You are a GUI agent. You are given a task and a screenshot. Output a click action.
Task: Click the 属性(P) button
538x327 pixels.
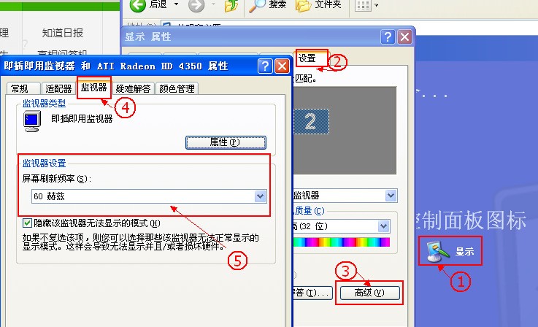coord(226,142)
